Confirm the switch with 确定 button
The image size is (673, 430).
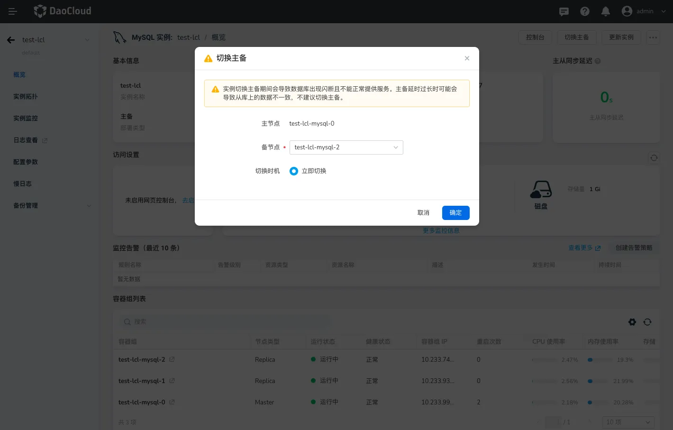coord(455,213)
